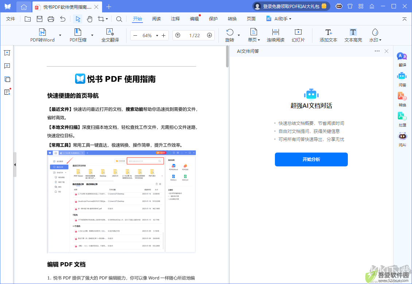Save the document with the floppy icon
412x284 pixels.
(x=39, y=19)
